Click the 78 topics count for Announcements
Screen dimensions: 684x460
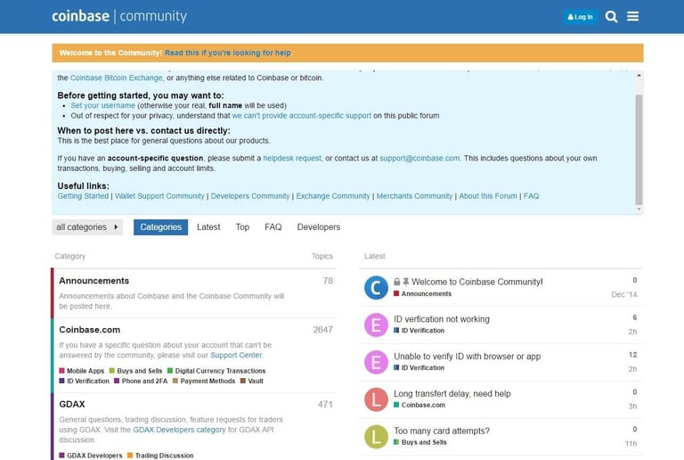click(x=328, y=281)
